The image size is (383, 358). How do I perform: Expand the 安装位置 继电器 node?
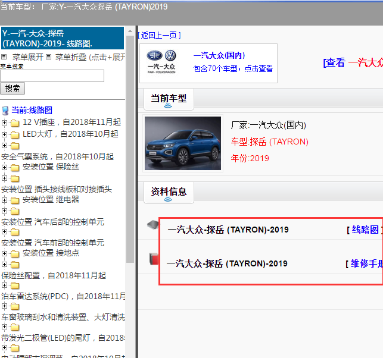(4, 200)
